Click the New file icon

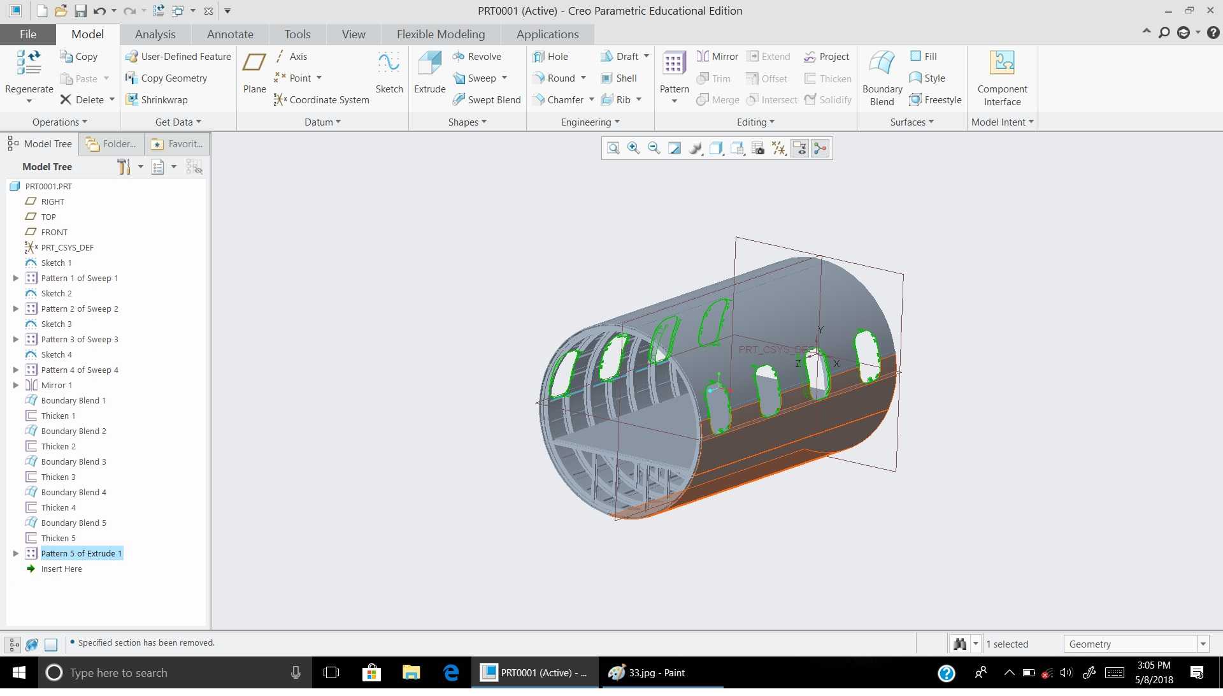pos(42,11)
